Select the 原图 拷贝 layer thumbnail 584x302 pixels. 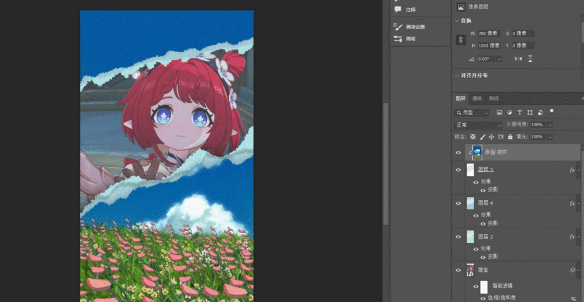tap(477, 152)
